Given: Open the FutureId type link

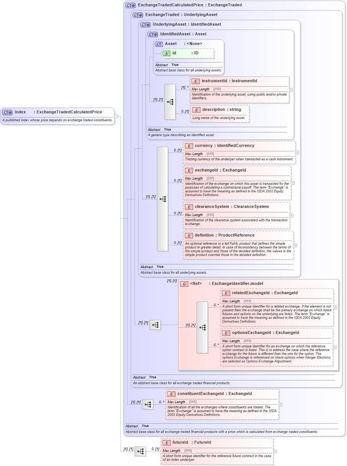Looking at the screenshot, I should click(203, 442).
